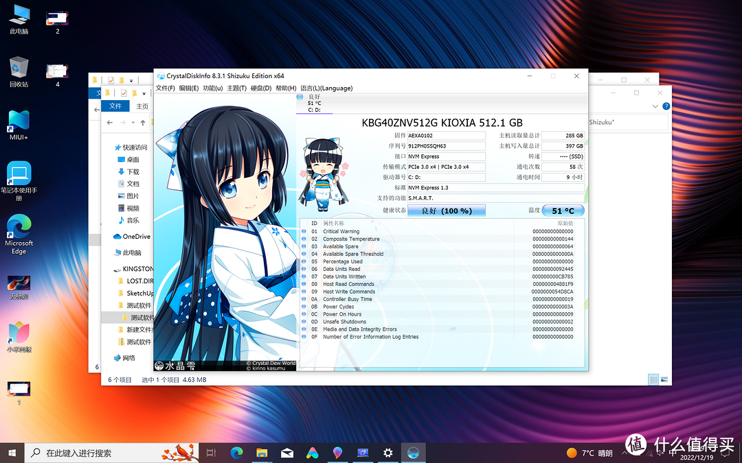
Task: Open the Windows Start button
Action: pos(12,453)
